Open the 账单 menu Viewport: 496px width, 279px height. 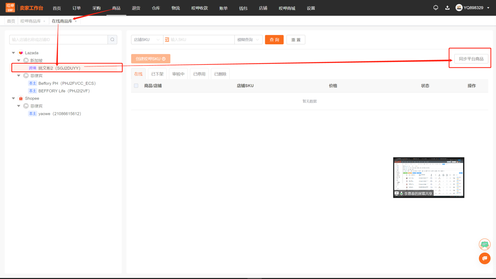[x=223, y=8]
